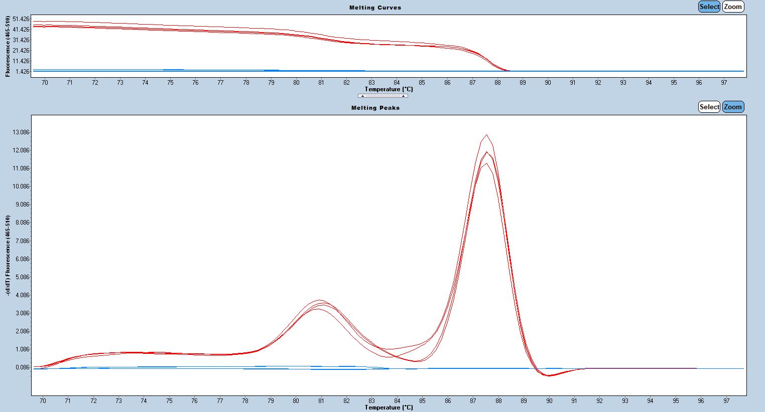The height and width of the screenshot is (412, 765).
Task: Click the 70 tick on Melting Curves temperature axis
Action: 45,83
